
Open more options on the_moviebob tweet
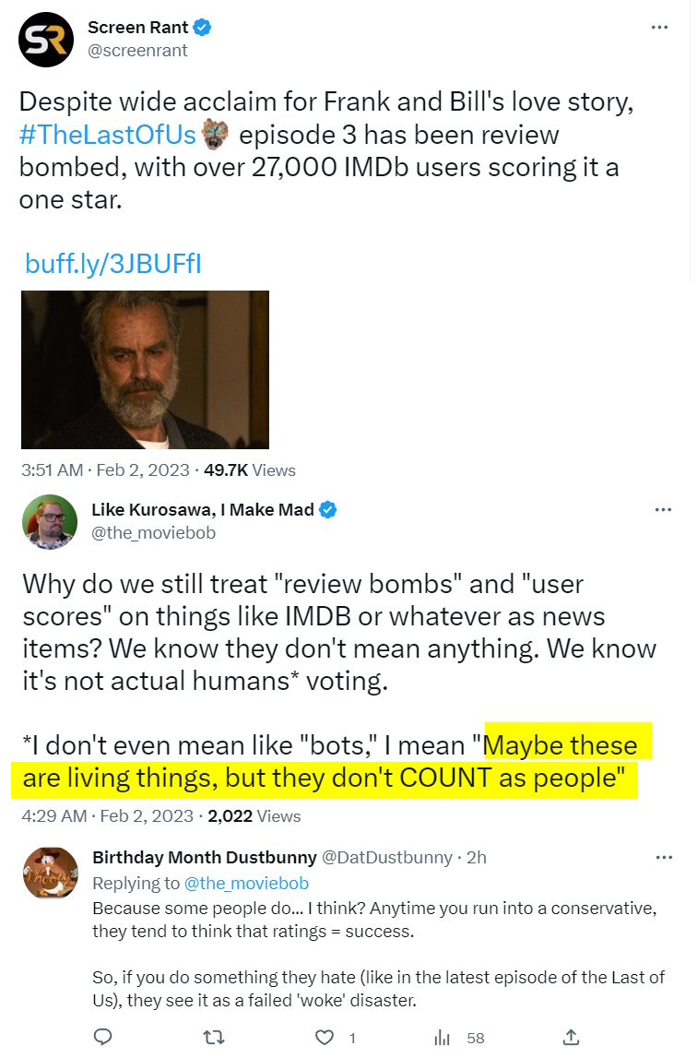(x=663, y=509)
